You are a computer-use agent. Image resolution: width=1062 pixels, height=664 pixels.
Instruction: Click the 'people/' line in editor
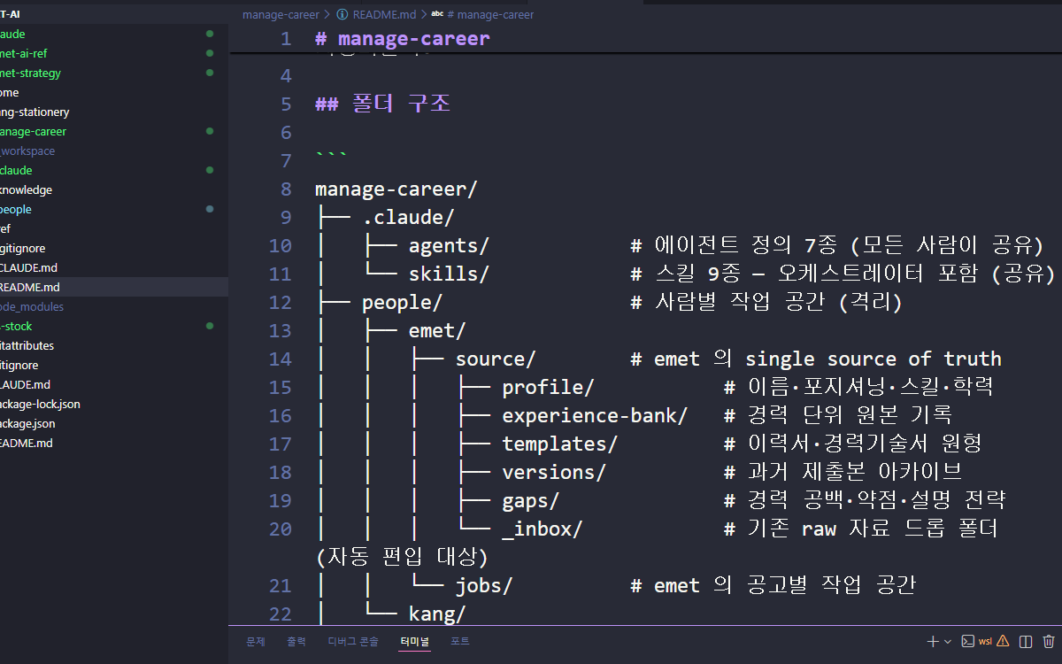point(402,302)
